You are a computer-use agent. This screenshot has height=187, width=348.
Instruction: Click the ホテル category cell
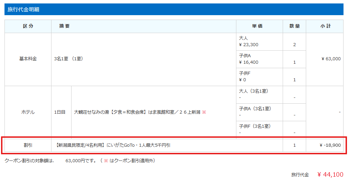pos(28,112)
